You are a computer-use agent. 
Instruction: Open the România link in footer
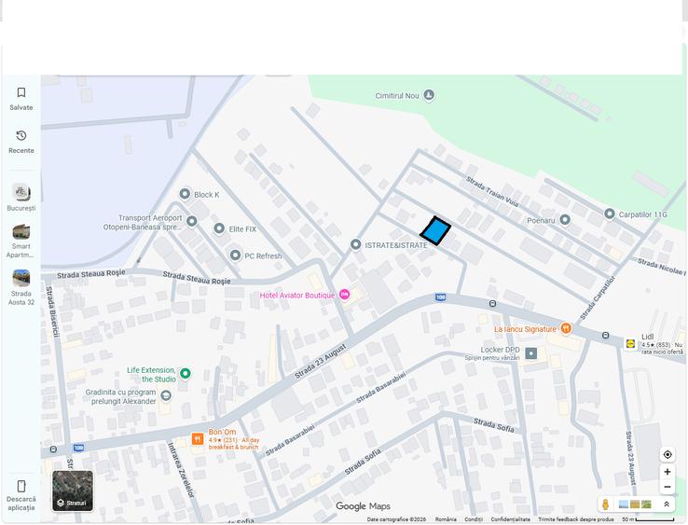446,519
